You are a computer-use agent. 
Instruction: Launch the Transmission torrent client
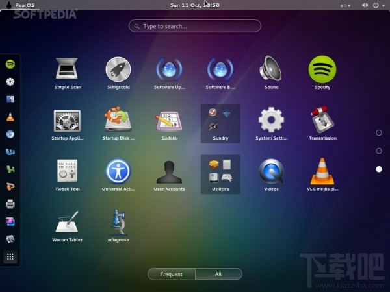tap(322, 124)
